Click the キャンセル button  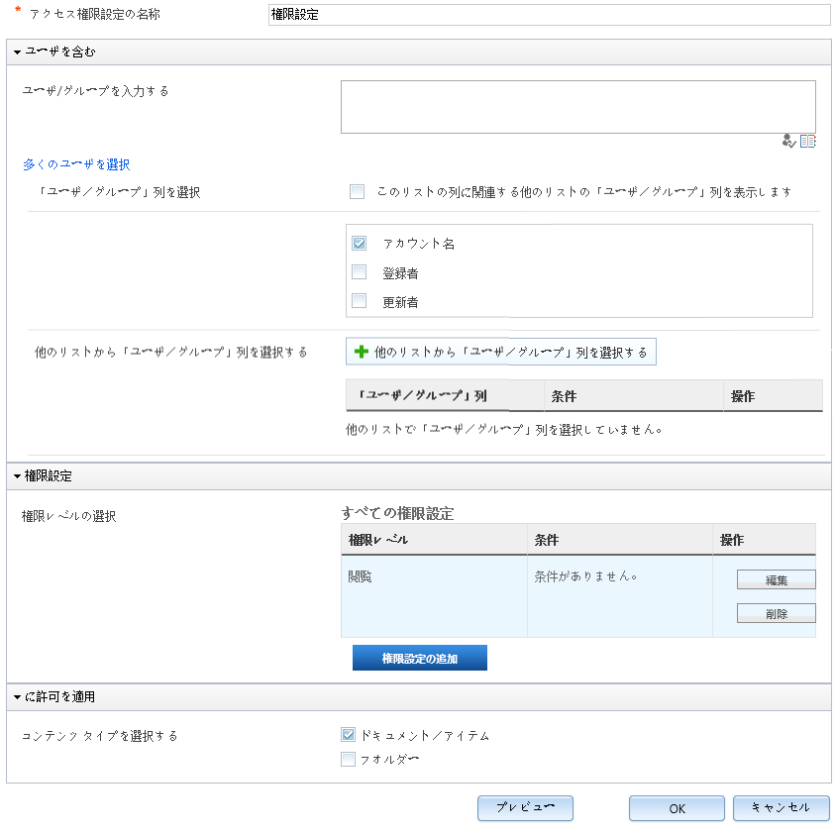click(781, 808)
